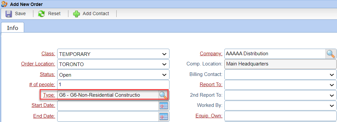Click the green plus Add Contact icon
Image resolution: width=337 pixels, height=122 pixels.
(x=76, y=14)
